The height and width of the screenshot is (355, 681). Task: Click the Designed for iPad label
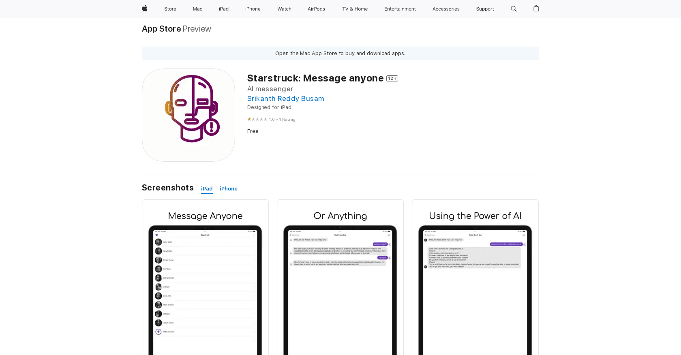click(x=269, y=107)
